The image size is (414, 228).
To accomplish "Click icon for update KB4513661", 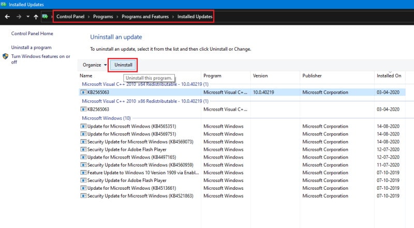I will (x=83, y=188).
